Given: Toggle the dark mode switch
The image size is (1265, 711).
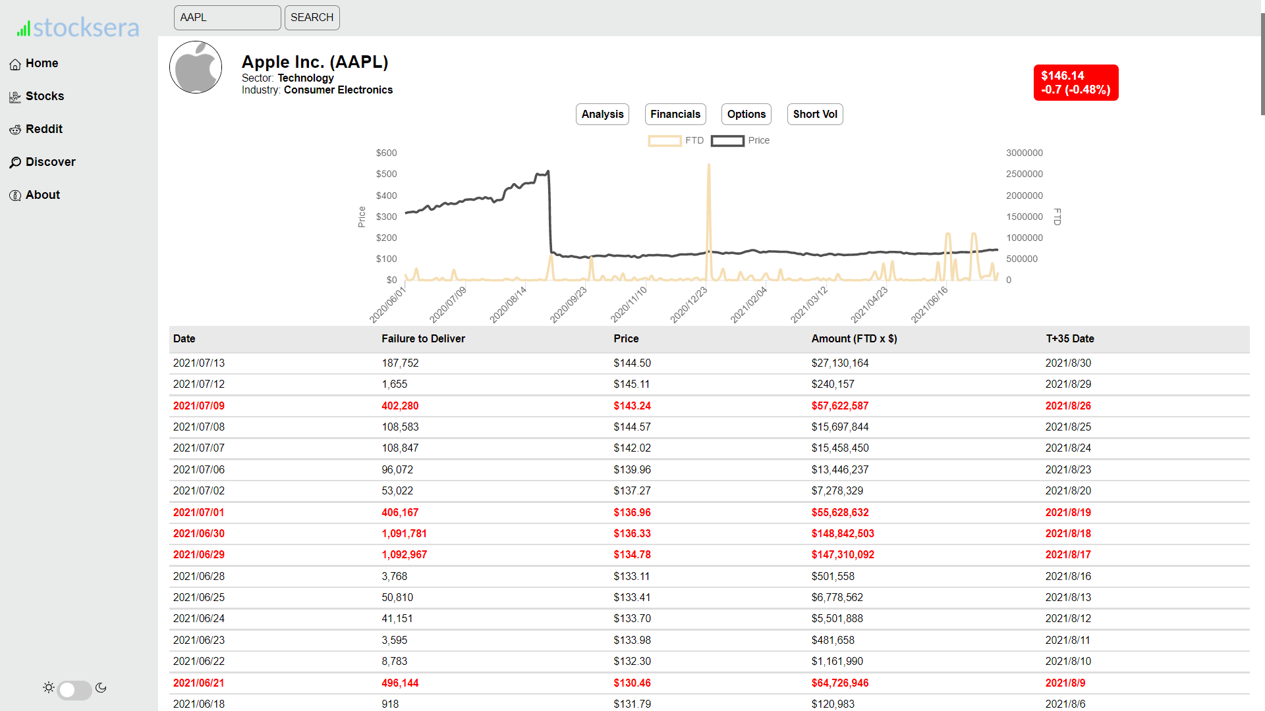Looking at the screenshot, I should point(74,689).
